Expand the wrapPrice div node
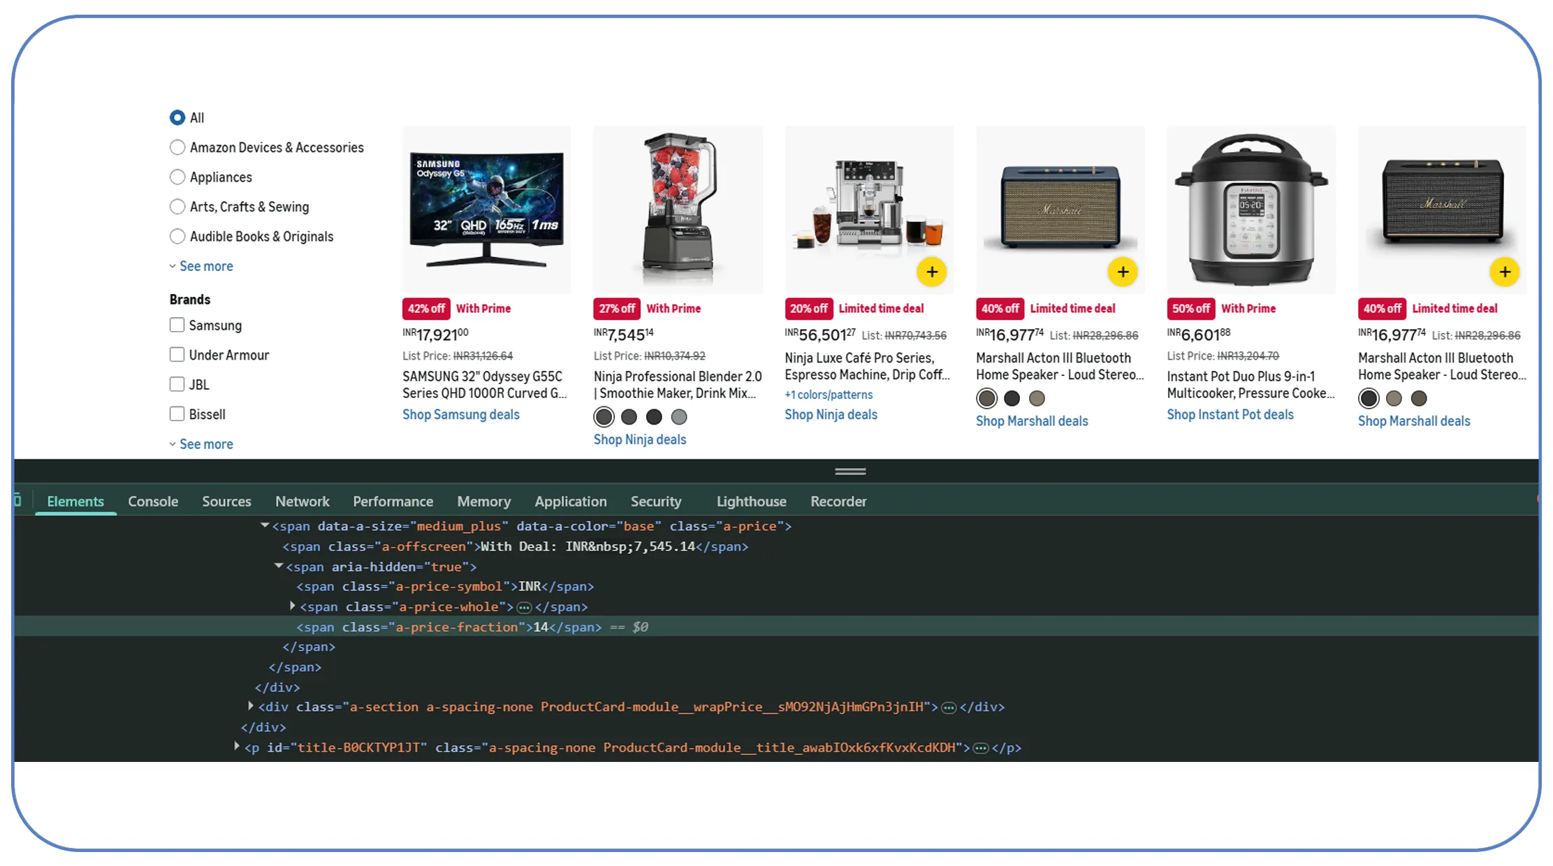 pos(251,706)
